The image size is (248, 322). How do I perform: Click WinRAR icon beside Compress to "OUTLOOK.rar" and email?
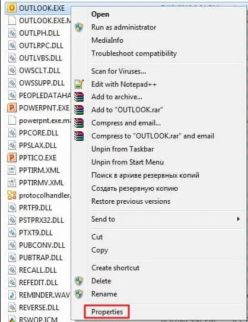(79, 136)
